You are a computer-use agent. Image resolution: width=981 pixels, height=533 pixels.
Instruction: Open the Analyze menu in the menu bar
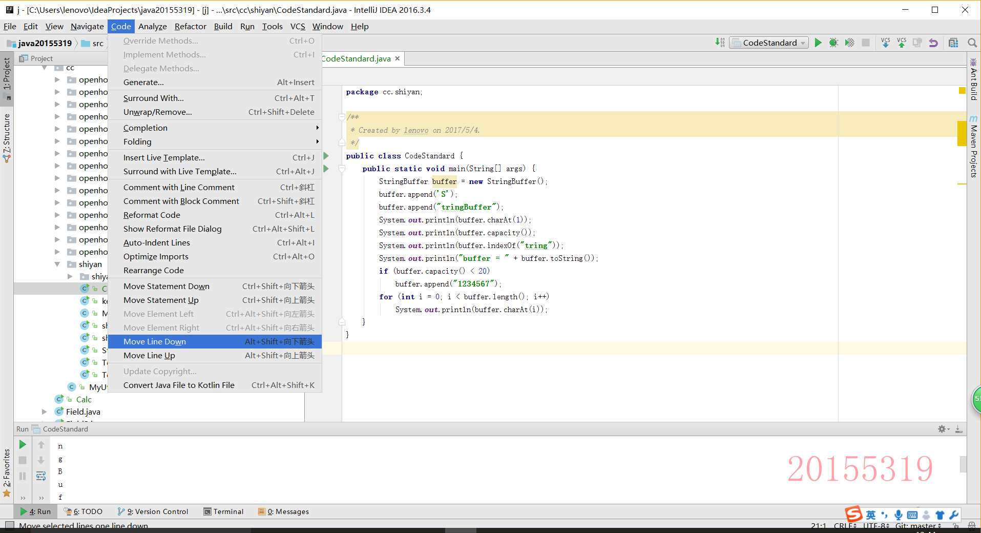point(153,26)
